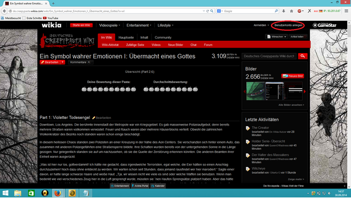351x222 pixels.
Task: Open Zeige mehr in Letzte Aktivitäten
Action: coord(296,179)
